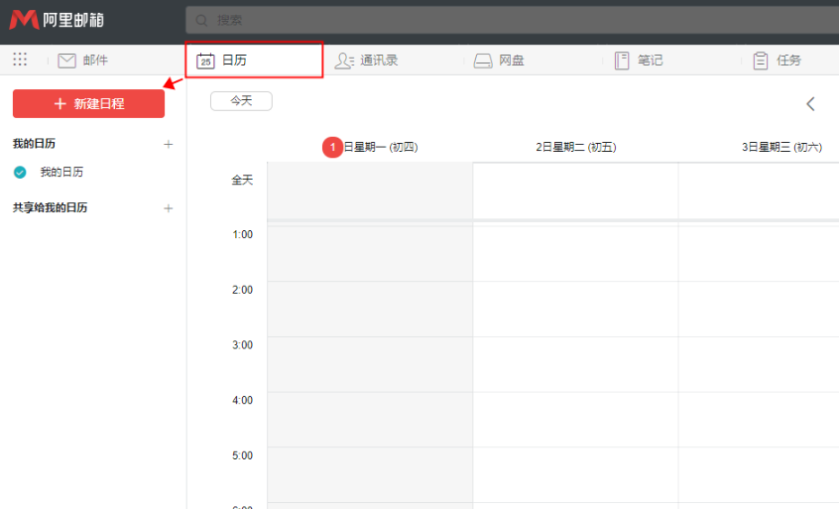The width and height of the screenshot is (839, 509).
Task: Click the 2:00 slot on 2日星期二
Action: (575, 309)
